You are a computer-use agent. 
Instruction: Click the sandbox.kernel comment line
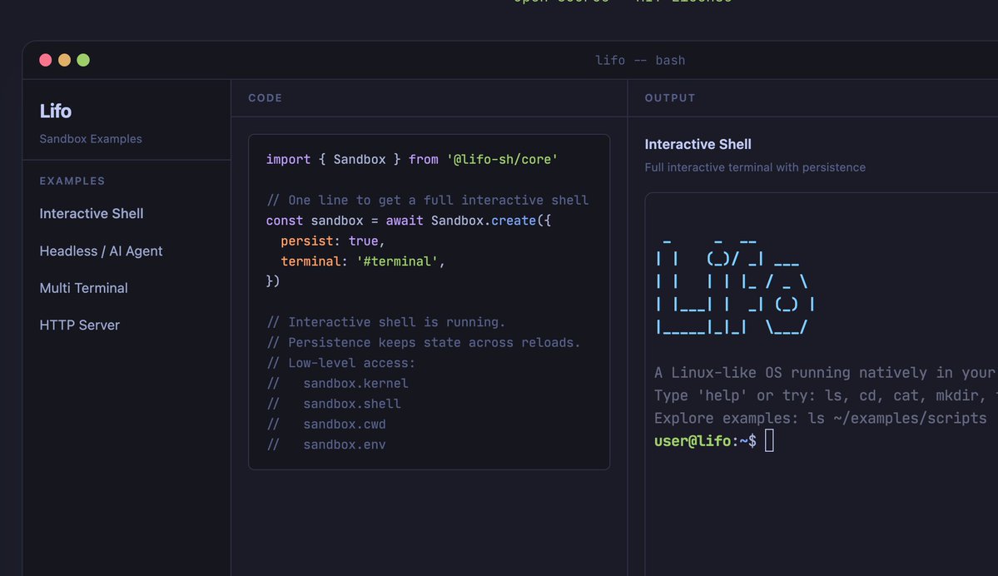click(x=337, y=384)
